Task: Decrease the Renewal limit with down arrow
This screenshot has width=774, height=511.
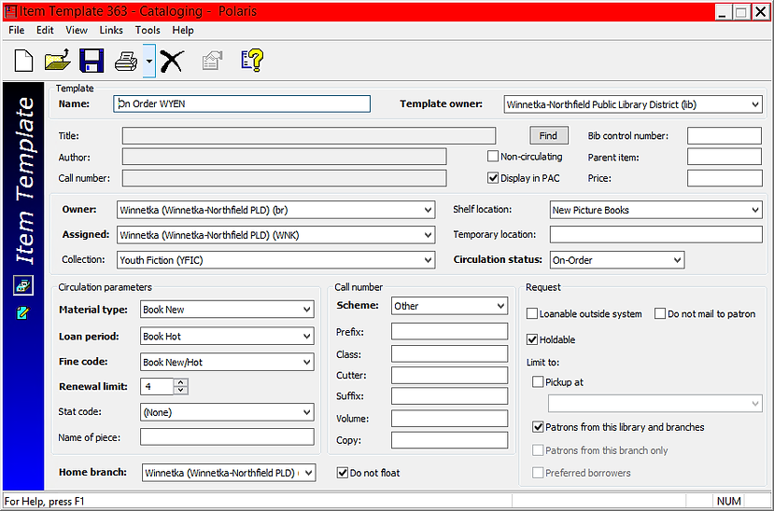Action: pyautogui.click(x=181, y=390)
